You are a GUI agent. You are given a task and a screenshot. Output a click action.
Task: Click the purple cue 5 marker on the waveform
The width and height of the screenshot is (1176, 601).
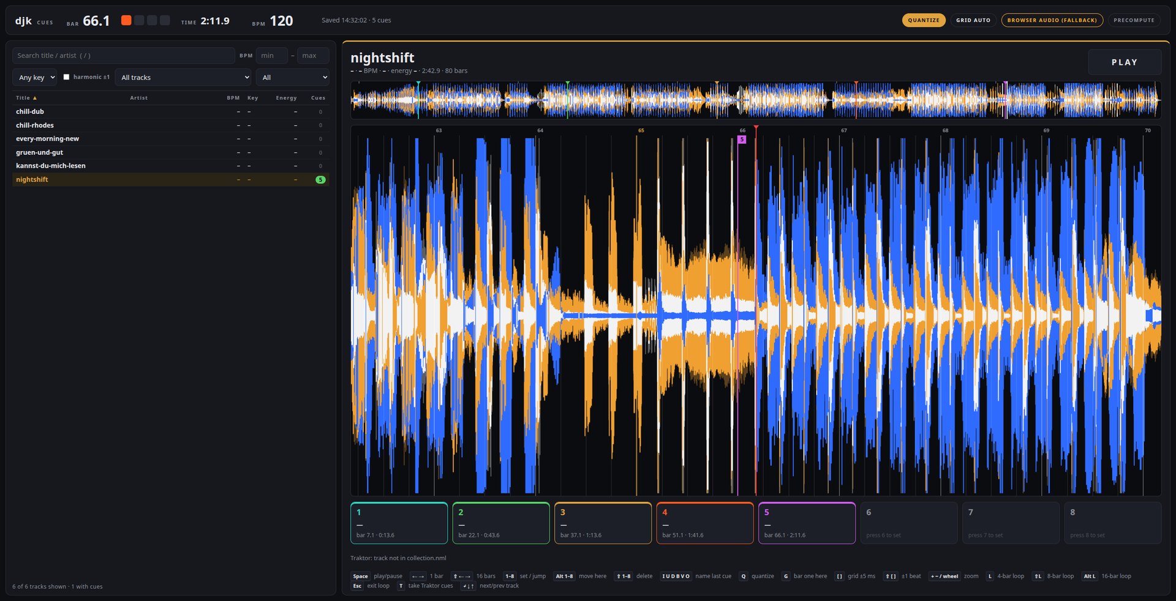click(x=742, y=140)
